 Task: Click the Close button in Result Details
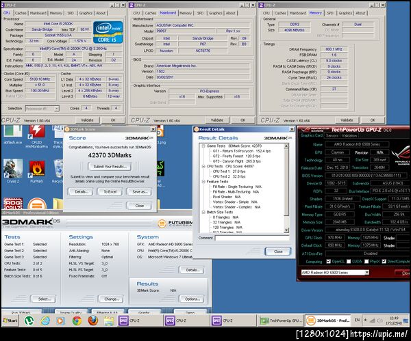click(x=278, y=251)
